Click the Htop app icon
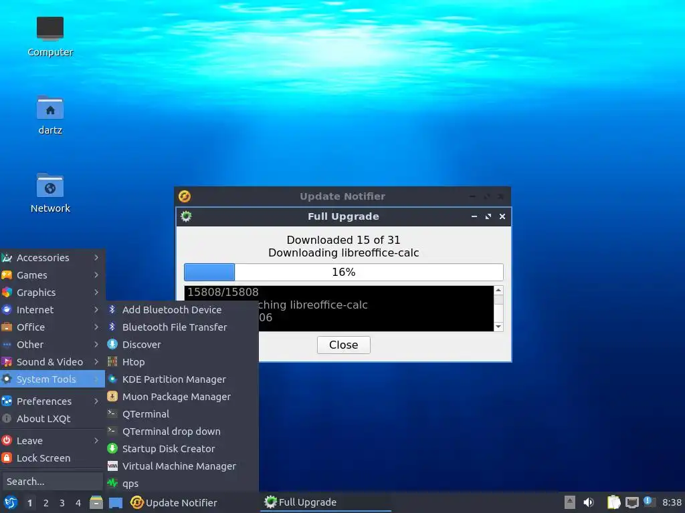685x513 pixels. [112, 362]
